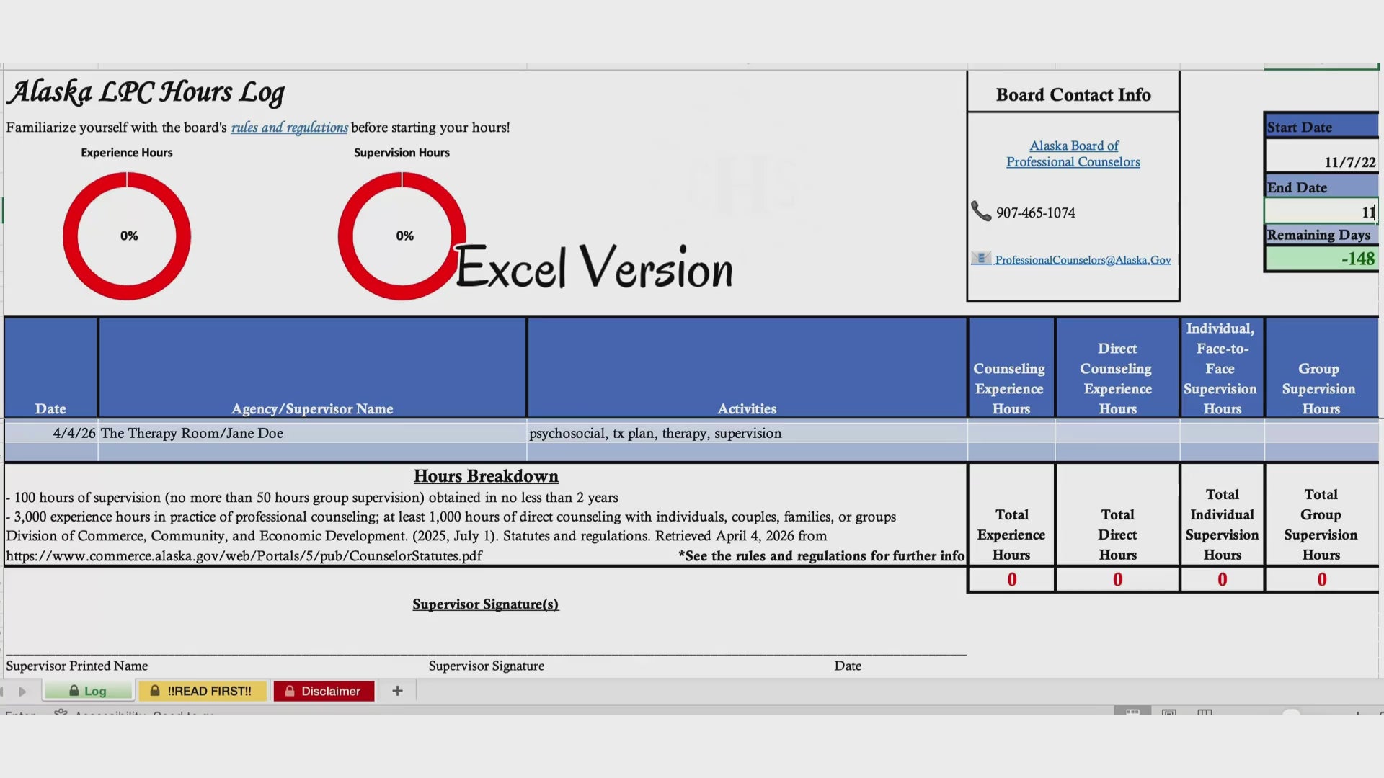
Task: Click The Therapy Room/Jane Doe cell
Action: coord(311,433)
